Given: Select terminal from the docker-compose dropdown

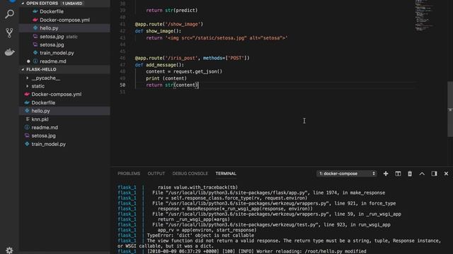Looking at the screenshot, I should point(346,174).
